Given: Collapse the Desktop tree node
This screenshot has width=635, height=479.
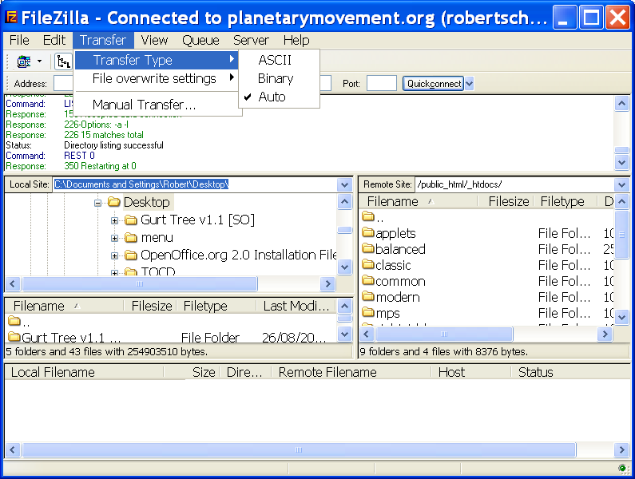Looking at the screenshot, I should [97, 203].
